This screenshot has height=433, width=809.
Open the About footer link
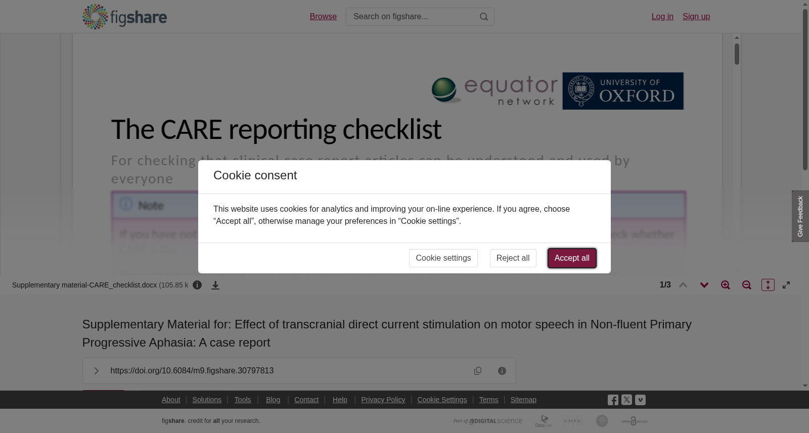171,400
